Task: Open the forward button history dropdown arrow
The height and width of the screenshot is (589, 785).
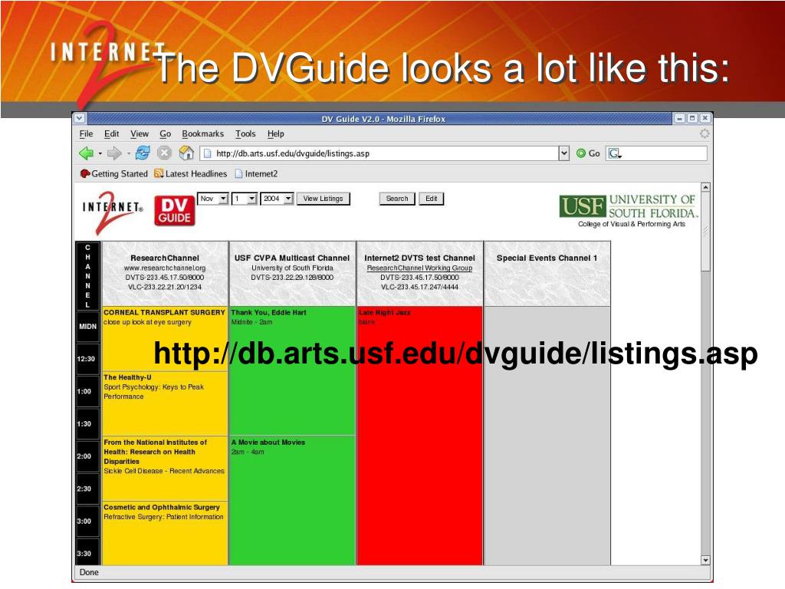Action: click(129, 153)
